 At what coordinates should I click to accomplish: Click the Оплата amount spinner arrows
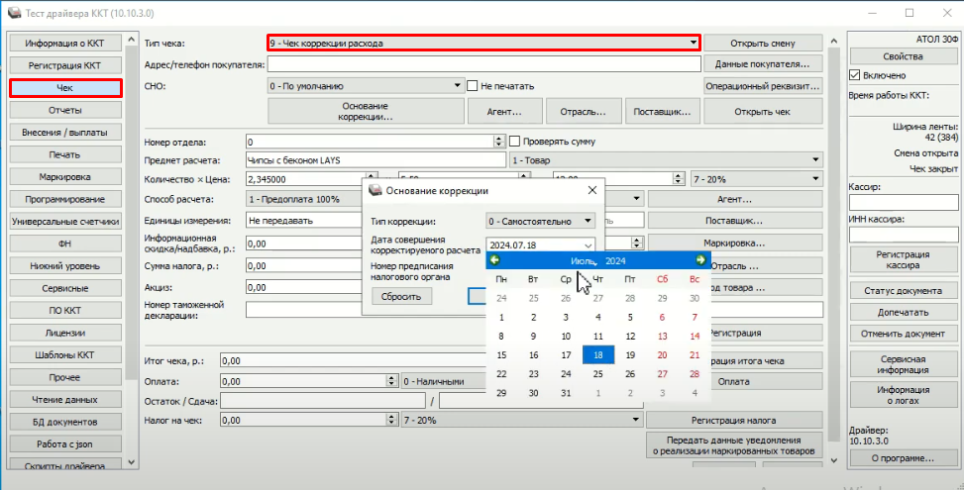coord(391,381)
